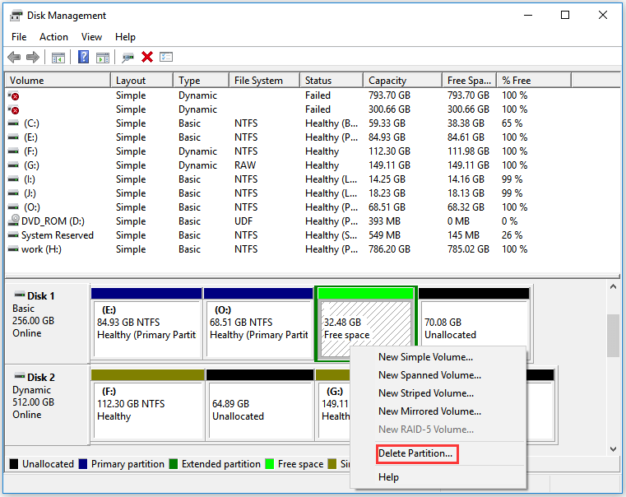Select the (E:) 84.93 GB NTFS partition block
The image size is (626, 497).
[146, 323]
